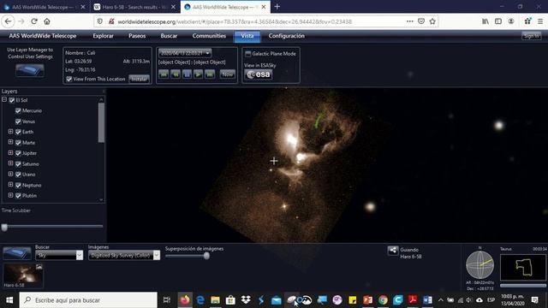Expand the Marte tree node
548x308 pixels.
tap(10, 142)
